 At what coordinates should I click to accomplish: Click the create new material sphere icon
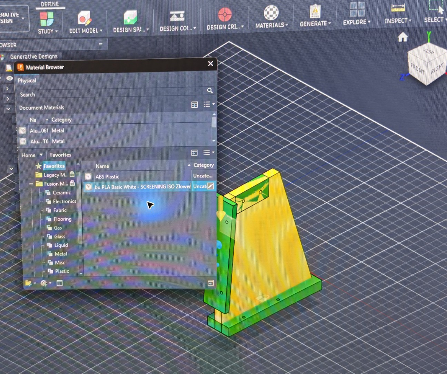[44, 283]
